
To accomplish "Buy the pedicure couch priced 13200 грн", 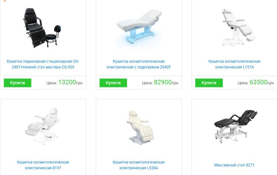I will (x=17, y=83).
